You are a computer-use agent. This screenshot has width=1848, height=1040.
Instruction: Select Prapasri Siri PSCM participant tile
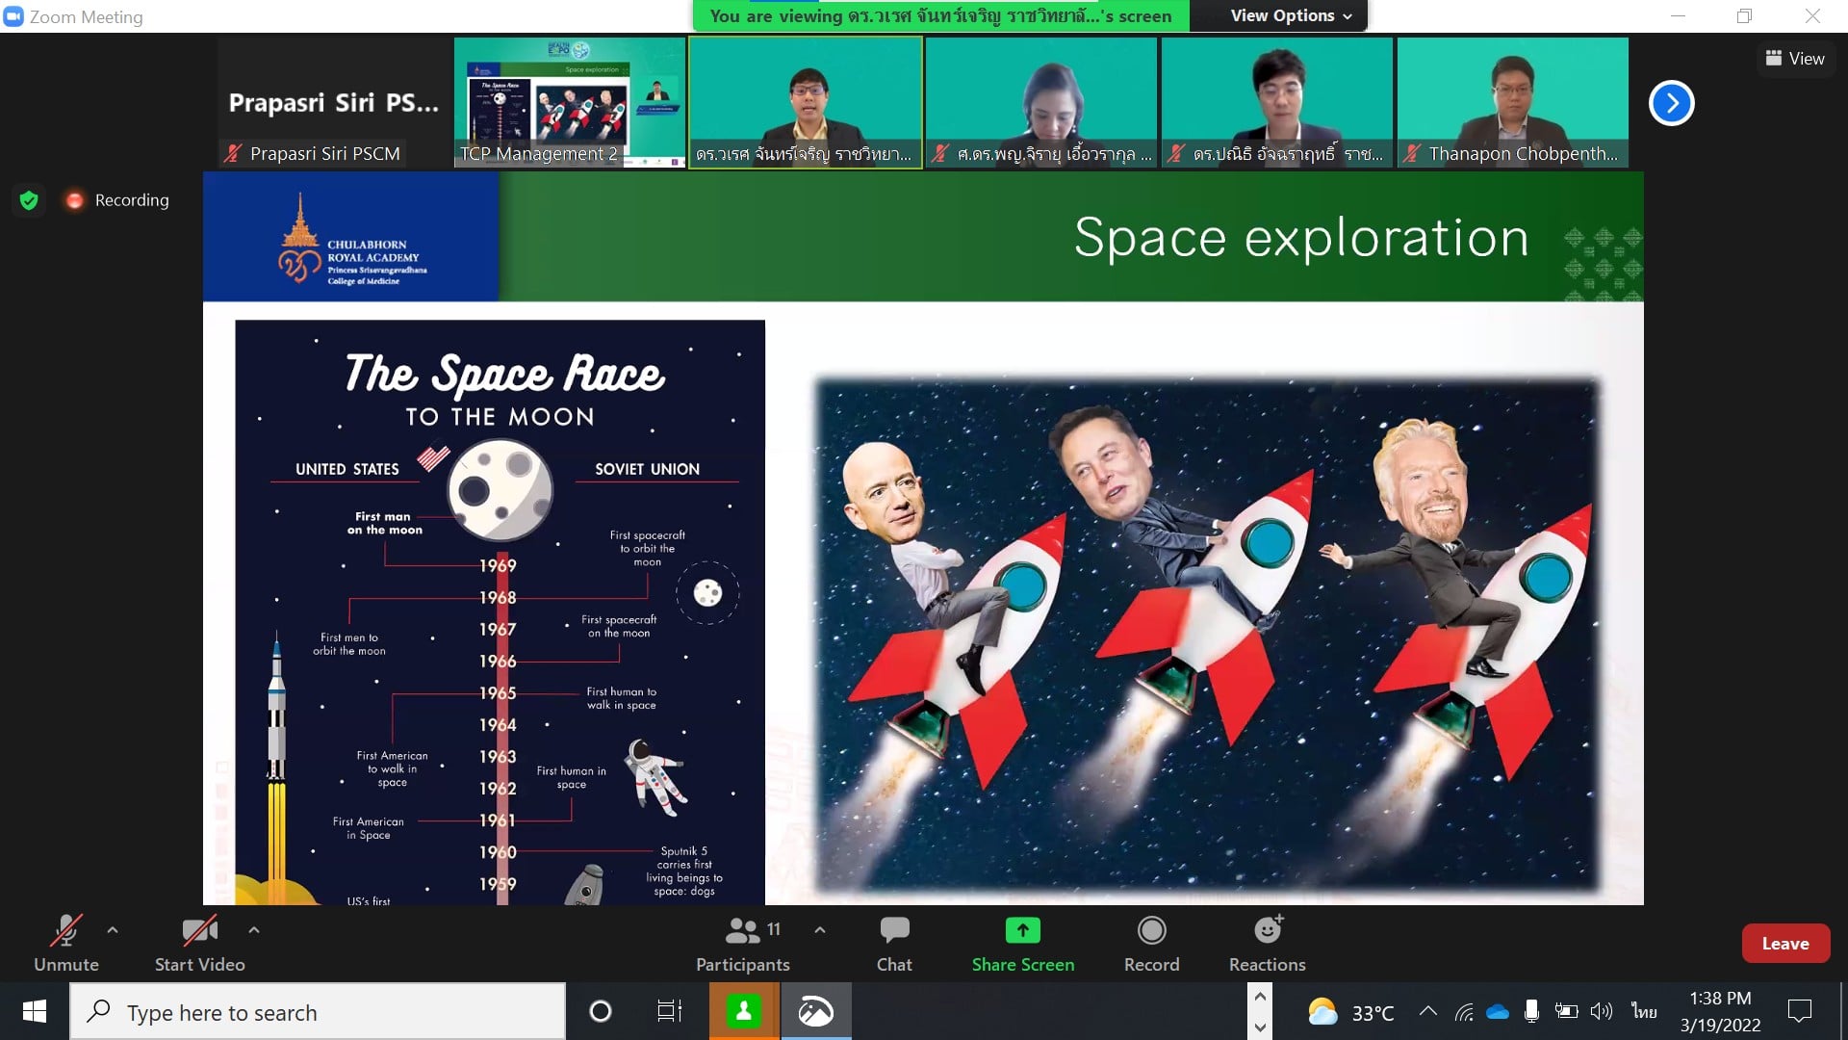pos(333,103)
